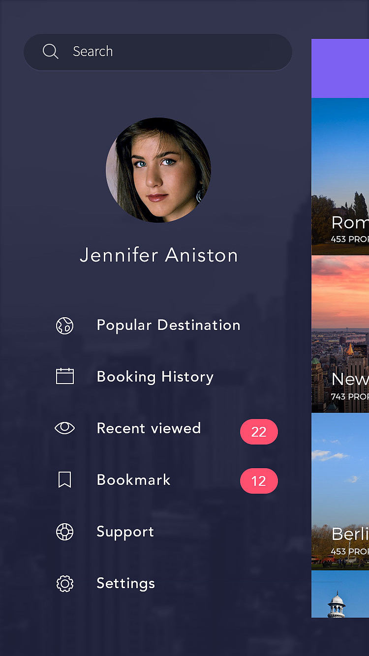The image size is (369, 656).
Task: Open the New York sunset destination card
Action: [340, 334]
